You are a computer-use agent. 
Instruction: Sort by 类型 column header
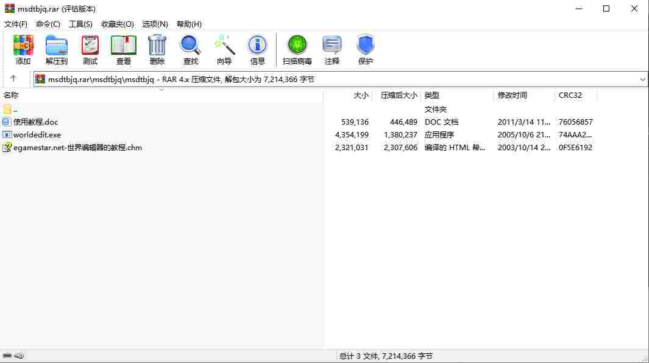pyautogui.click(x=431, y=95)
